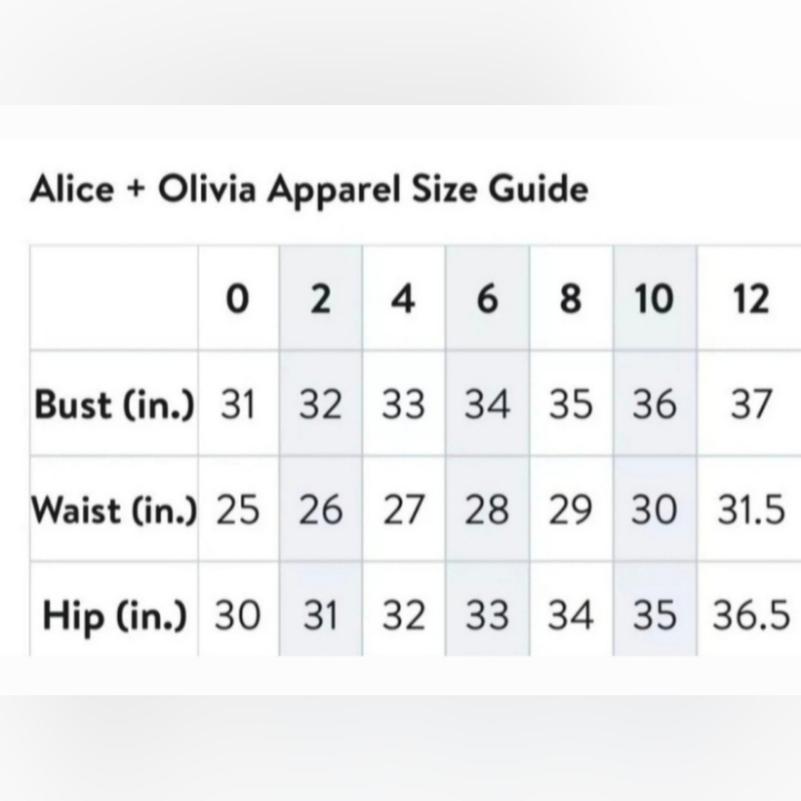Click the hip value 36.5 cell
The image size is (801, 801).
click(x=751, y=615)
